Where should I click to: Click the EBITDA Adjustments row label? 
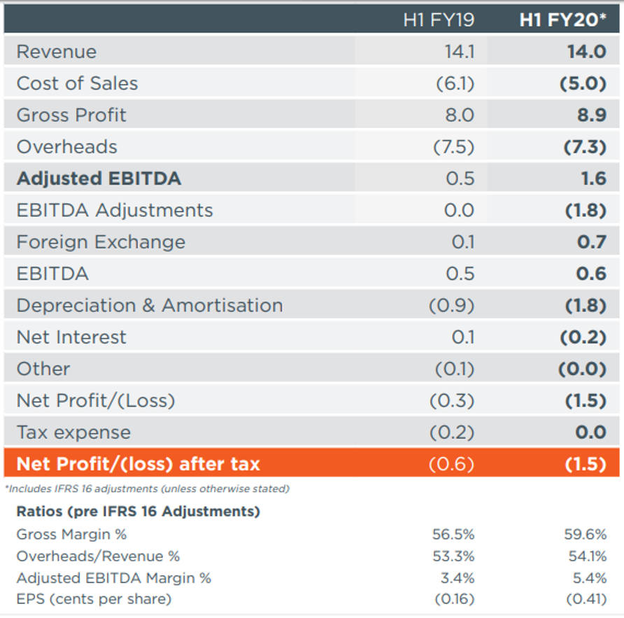click(x=115, y=210)
